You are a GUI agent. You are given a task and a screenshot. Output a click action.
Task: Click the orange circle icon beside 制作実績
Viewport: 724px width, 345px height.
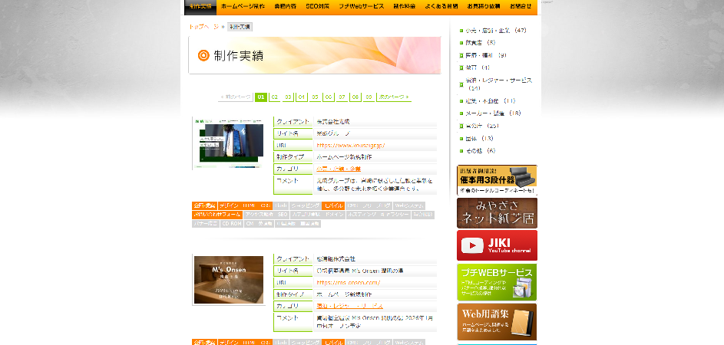coord(203,55)
